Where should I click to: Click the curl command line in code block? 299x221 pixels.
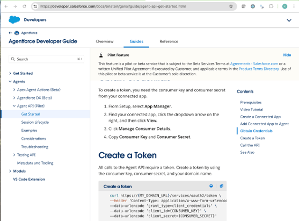point(165,196)
